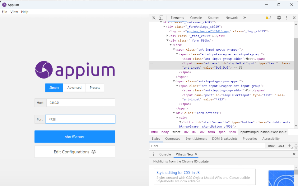Open the File menu in Appium
The width and height of the screenshot is (298, 186).
point(4,11)
